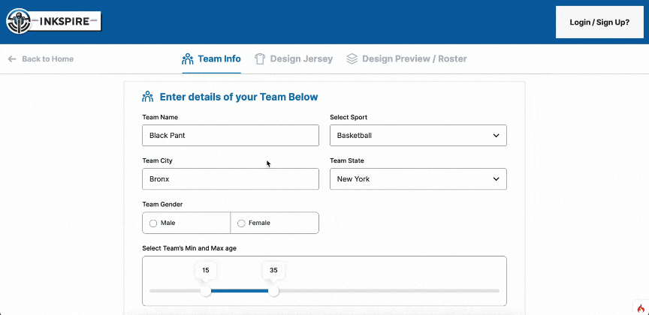Click the Team Name input field
The height and width of the screenshot is (315, 649).
[230, 136]
